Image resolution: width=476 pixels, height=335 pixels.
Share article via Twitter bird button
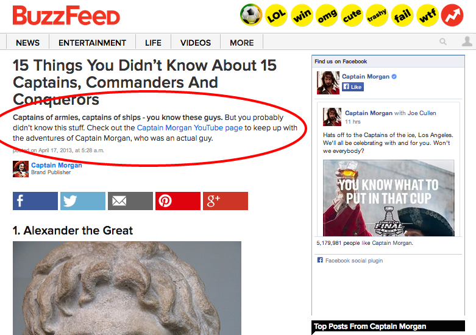pos(83,201)
